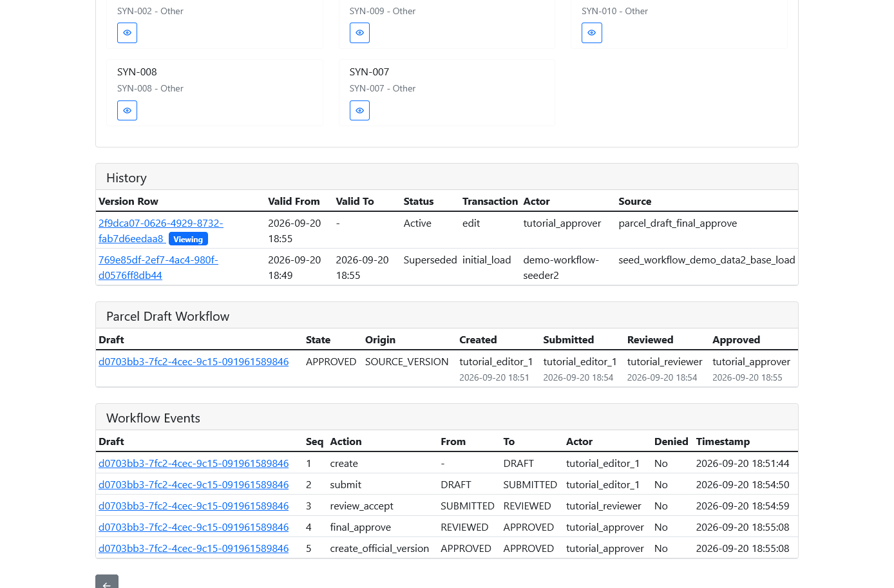Click the Valid From column header
Screen dimensions: 894x588
click(294, 202)
